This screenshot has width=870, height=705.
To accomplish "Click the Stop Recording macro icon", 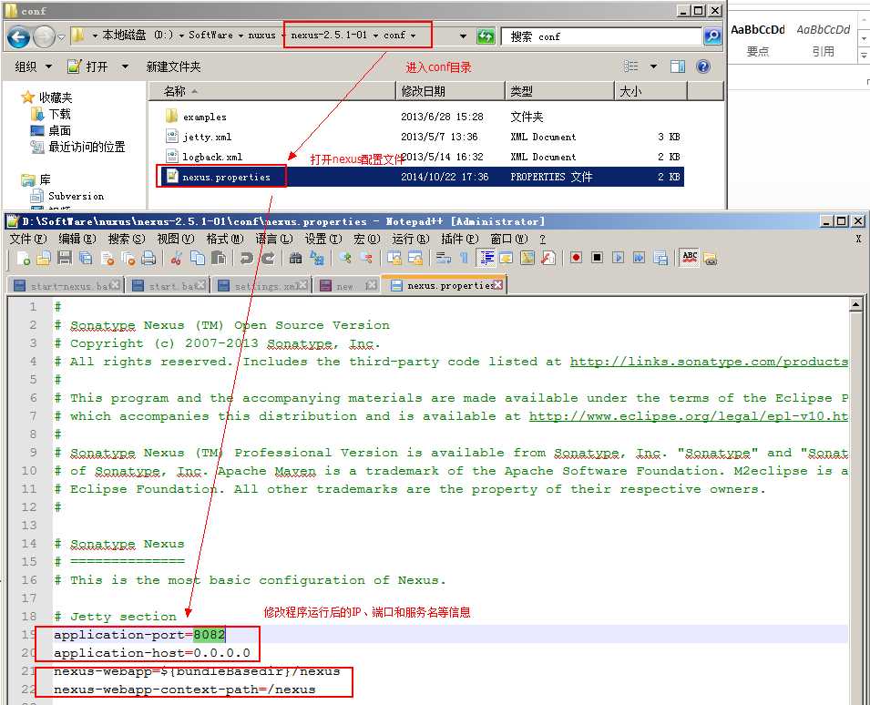I will click(x=597, y=258).
